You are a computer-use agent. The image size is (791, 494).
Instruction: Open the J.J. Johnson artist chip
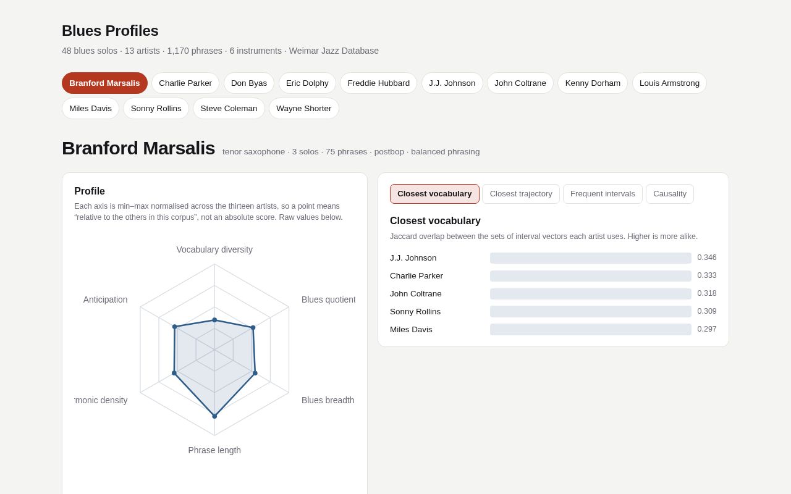(x=452, y=83)
